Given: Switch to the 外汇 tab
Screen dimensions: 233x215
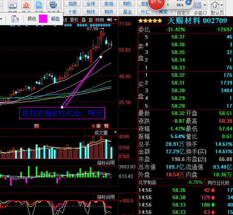Looking at the screenshot, I should [145, 12].
